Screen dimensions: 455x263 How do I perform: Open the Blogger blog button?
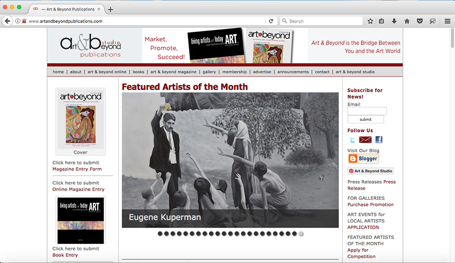click(x=363, y=158)
